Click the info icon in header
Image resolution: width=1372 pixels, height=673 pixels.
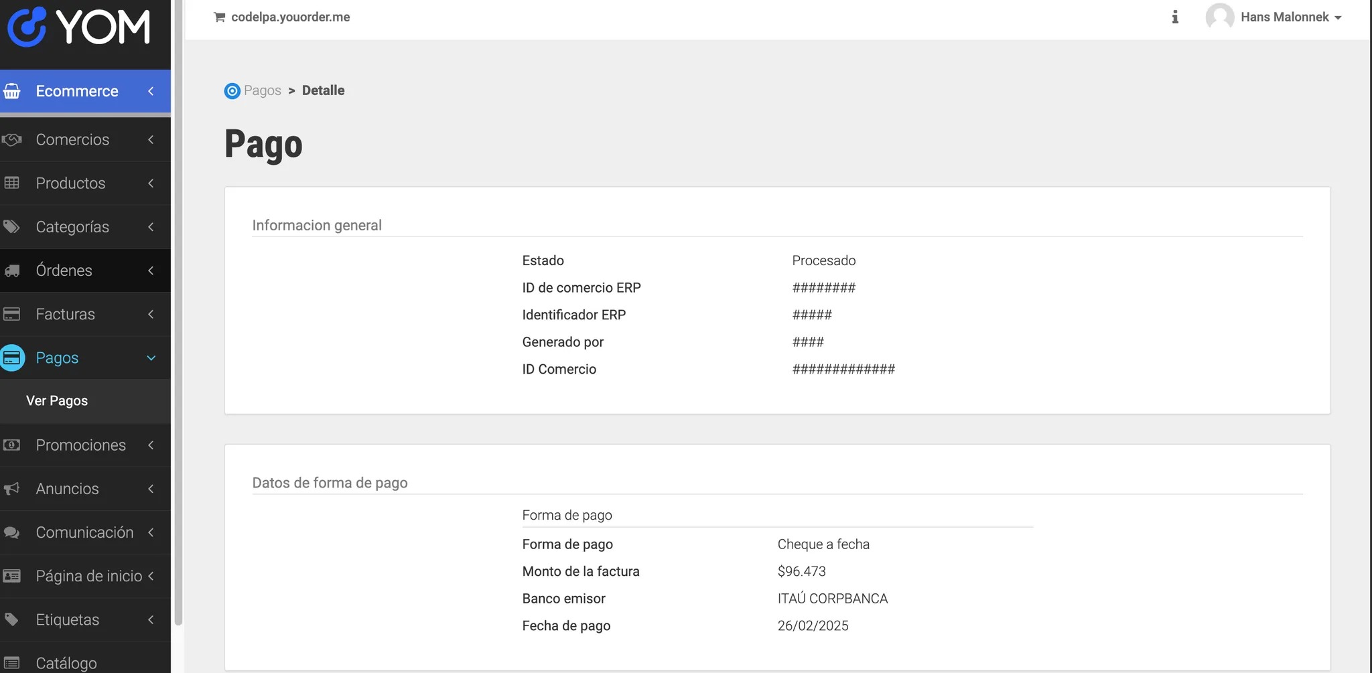[x=1175, y=17]
